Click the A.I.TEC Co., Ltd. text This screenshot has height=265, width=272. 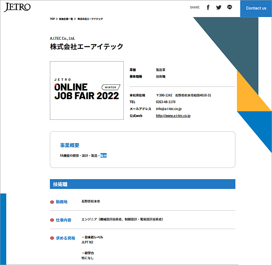tap(62, 38)
